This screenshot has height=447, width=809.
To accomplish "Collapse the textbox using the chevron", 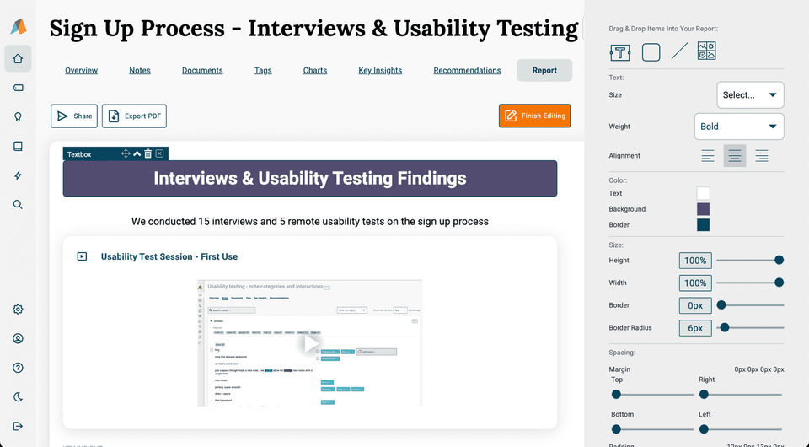I will coord(137,153).
